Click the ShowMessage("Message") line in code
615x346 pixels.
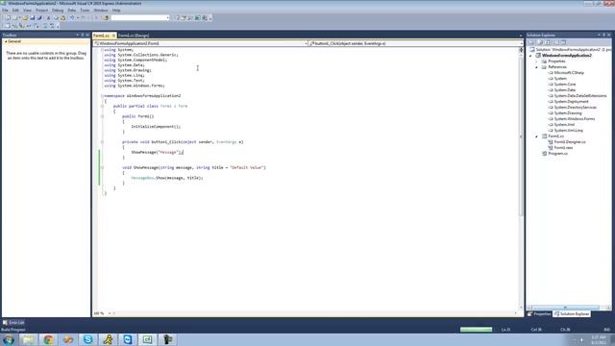pos(157,152)
